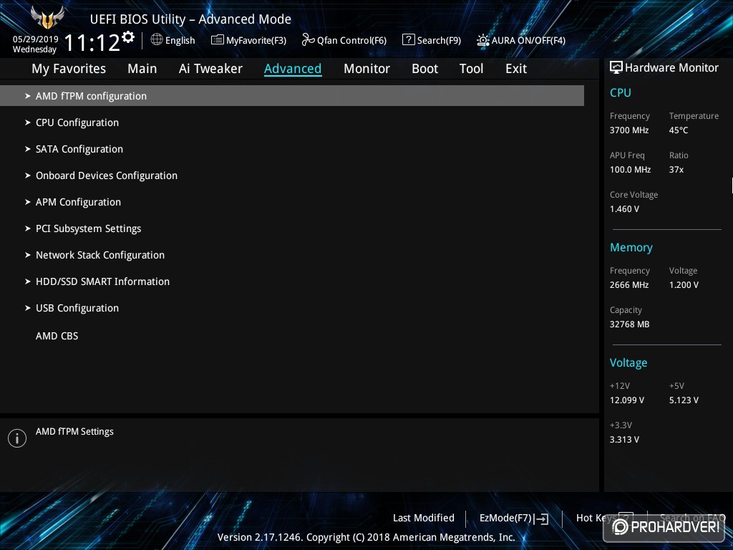Click the Qfan Control fan icon
Screen dimensions: 733x550
point(308,40)
